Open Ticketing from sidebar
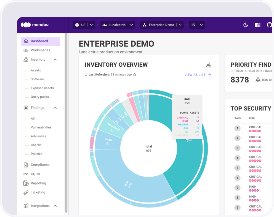This screenshot has height=217, width=274. [x=38, y=192]
